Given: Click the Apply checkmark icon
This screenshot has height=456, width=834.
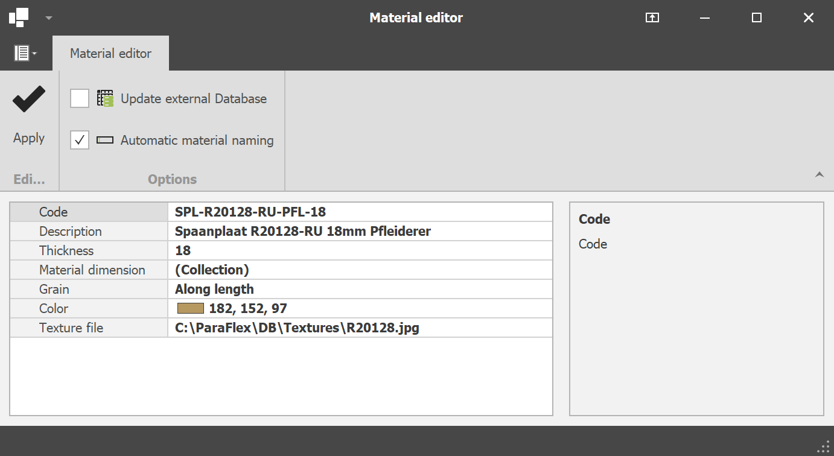Looking at the screenshot, I should (29, 99).
